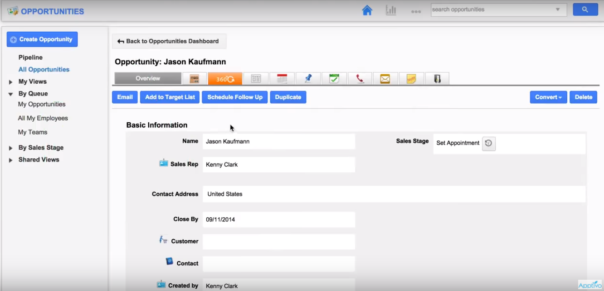604x291 pixels.
Task: Open the yellow sticky notes tab
Action: coord(411,79)
